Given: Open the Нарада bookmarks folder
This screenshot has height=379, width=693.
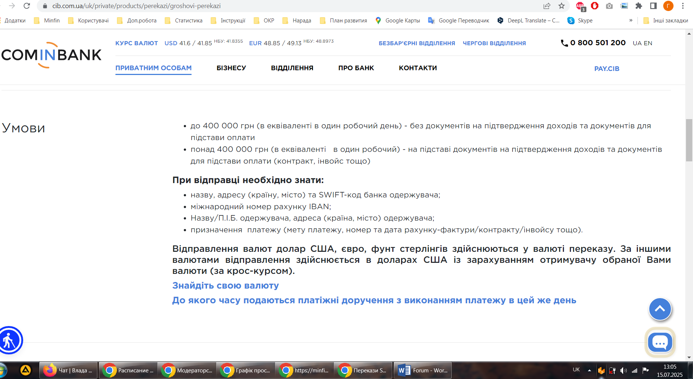Looking at the screenshot, I should coord(297,21).
